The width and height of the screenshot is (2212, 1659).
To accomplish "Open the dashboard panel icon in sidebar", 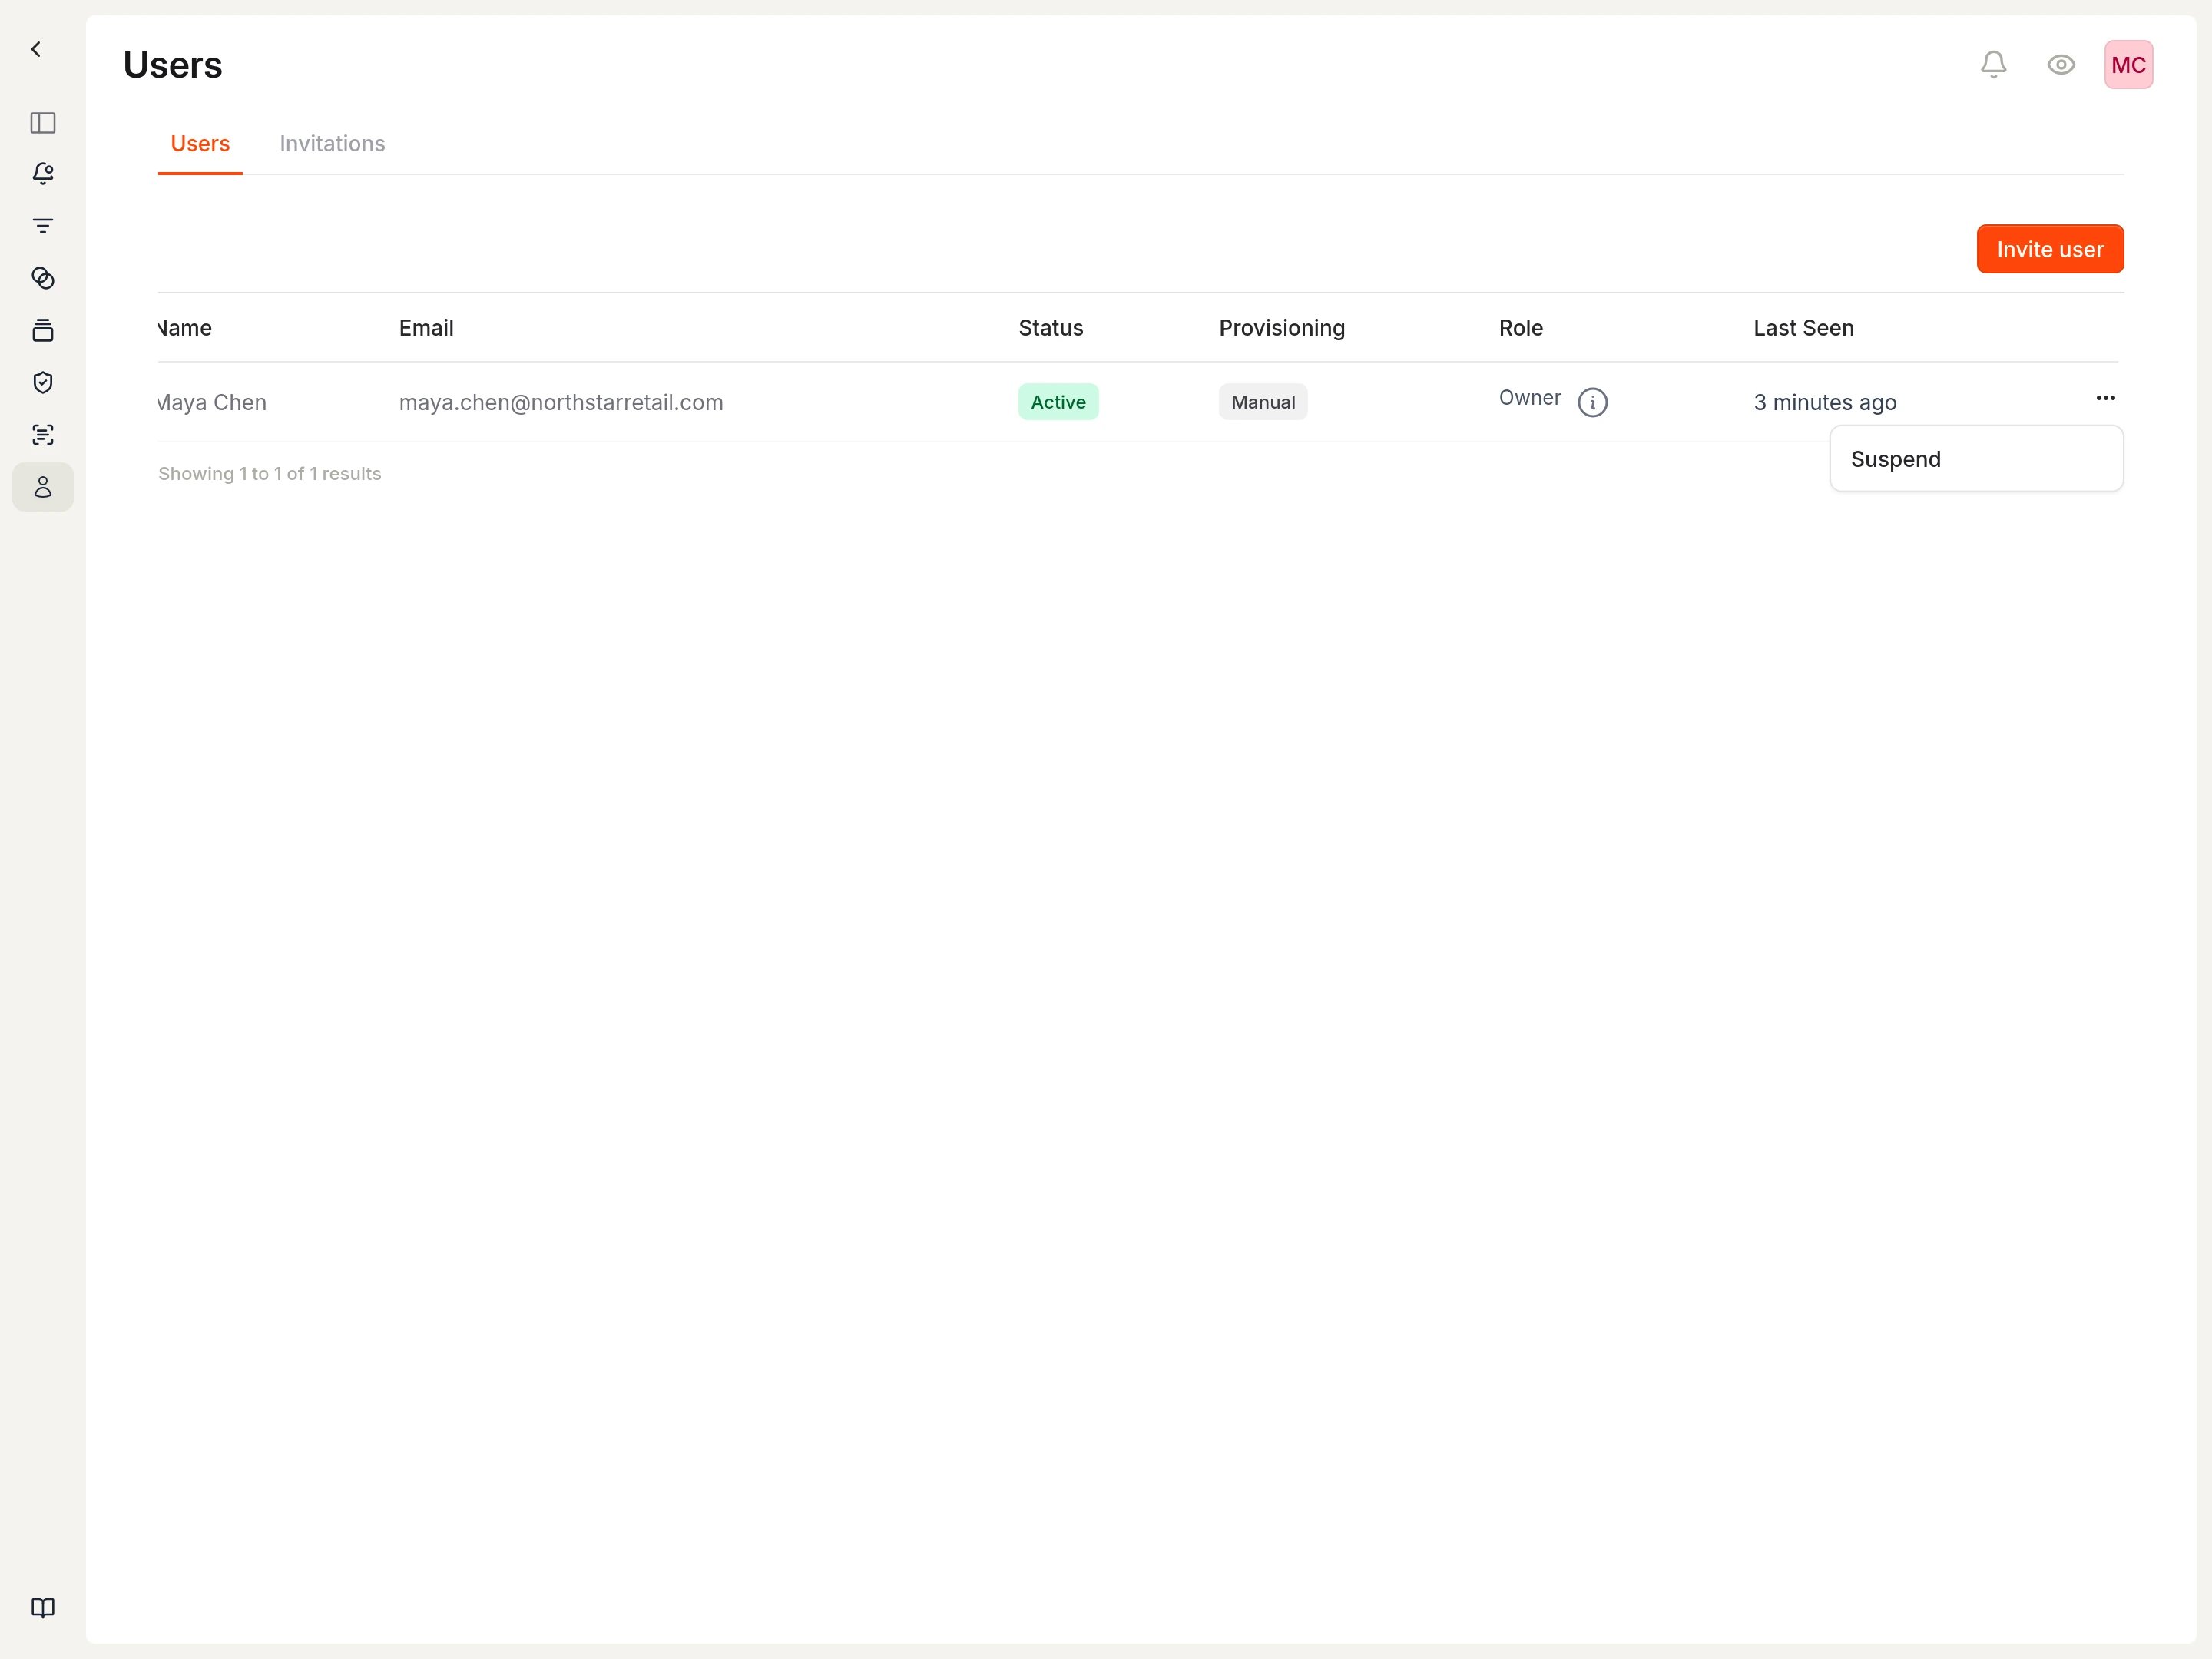I will [43, 123].
